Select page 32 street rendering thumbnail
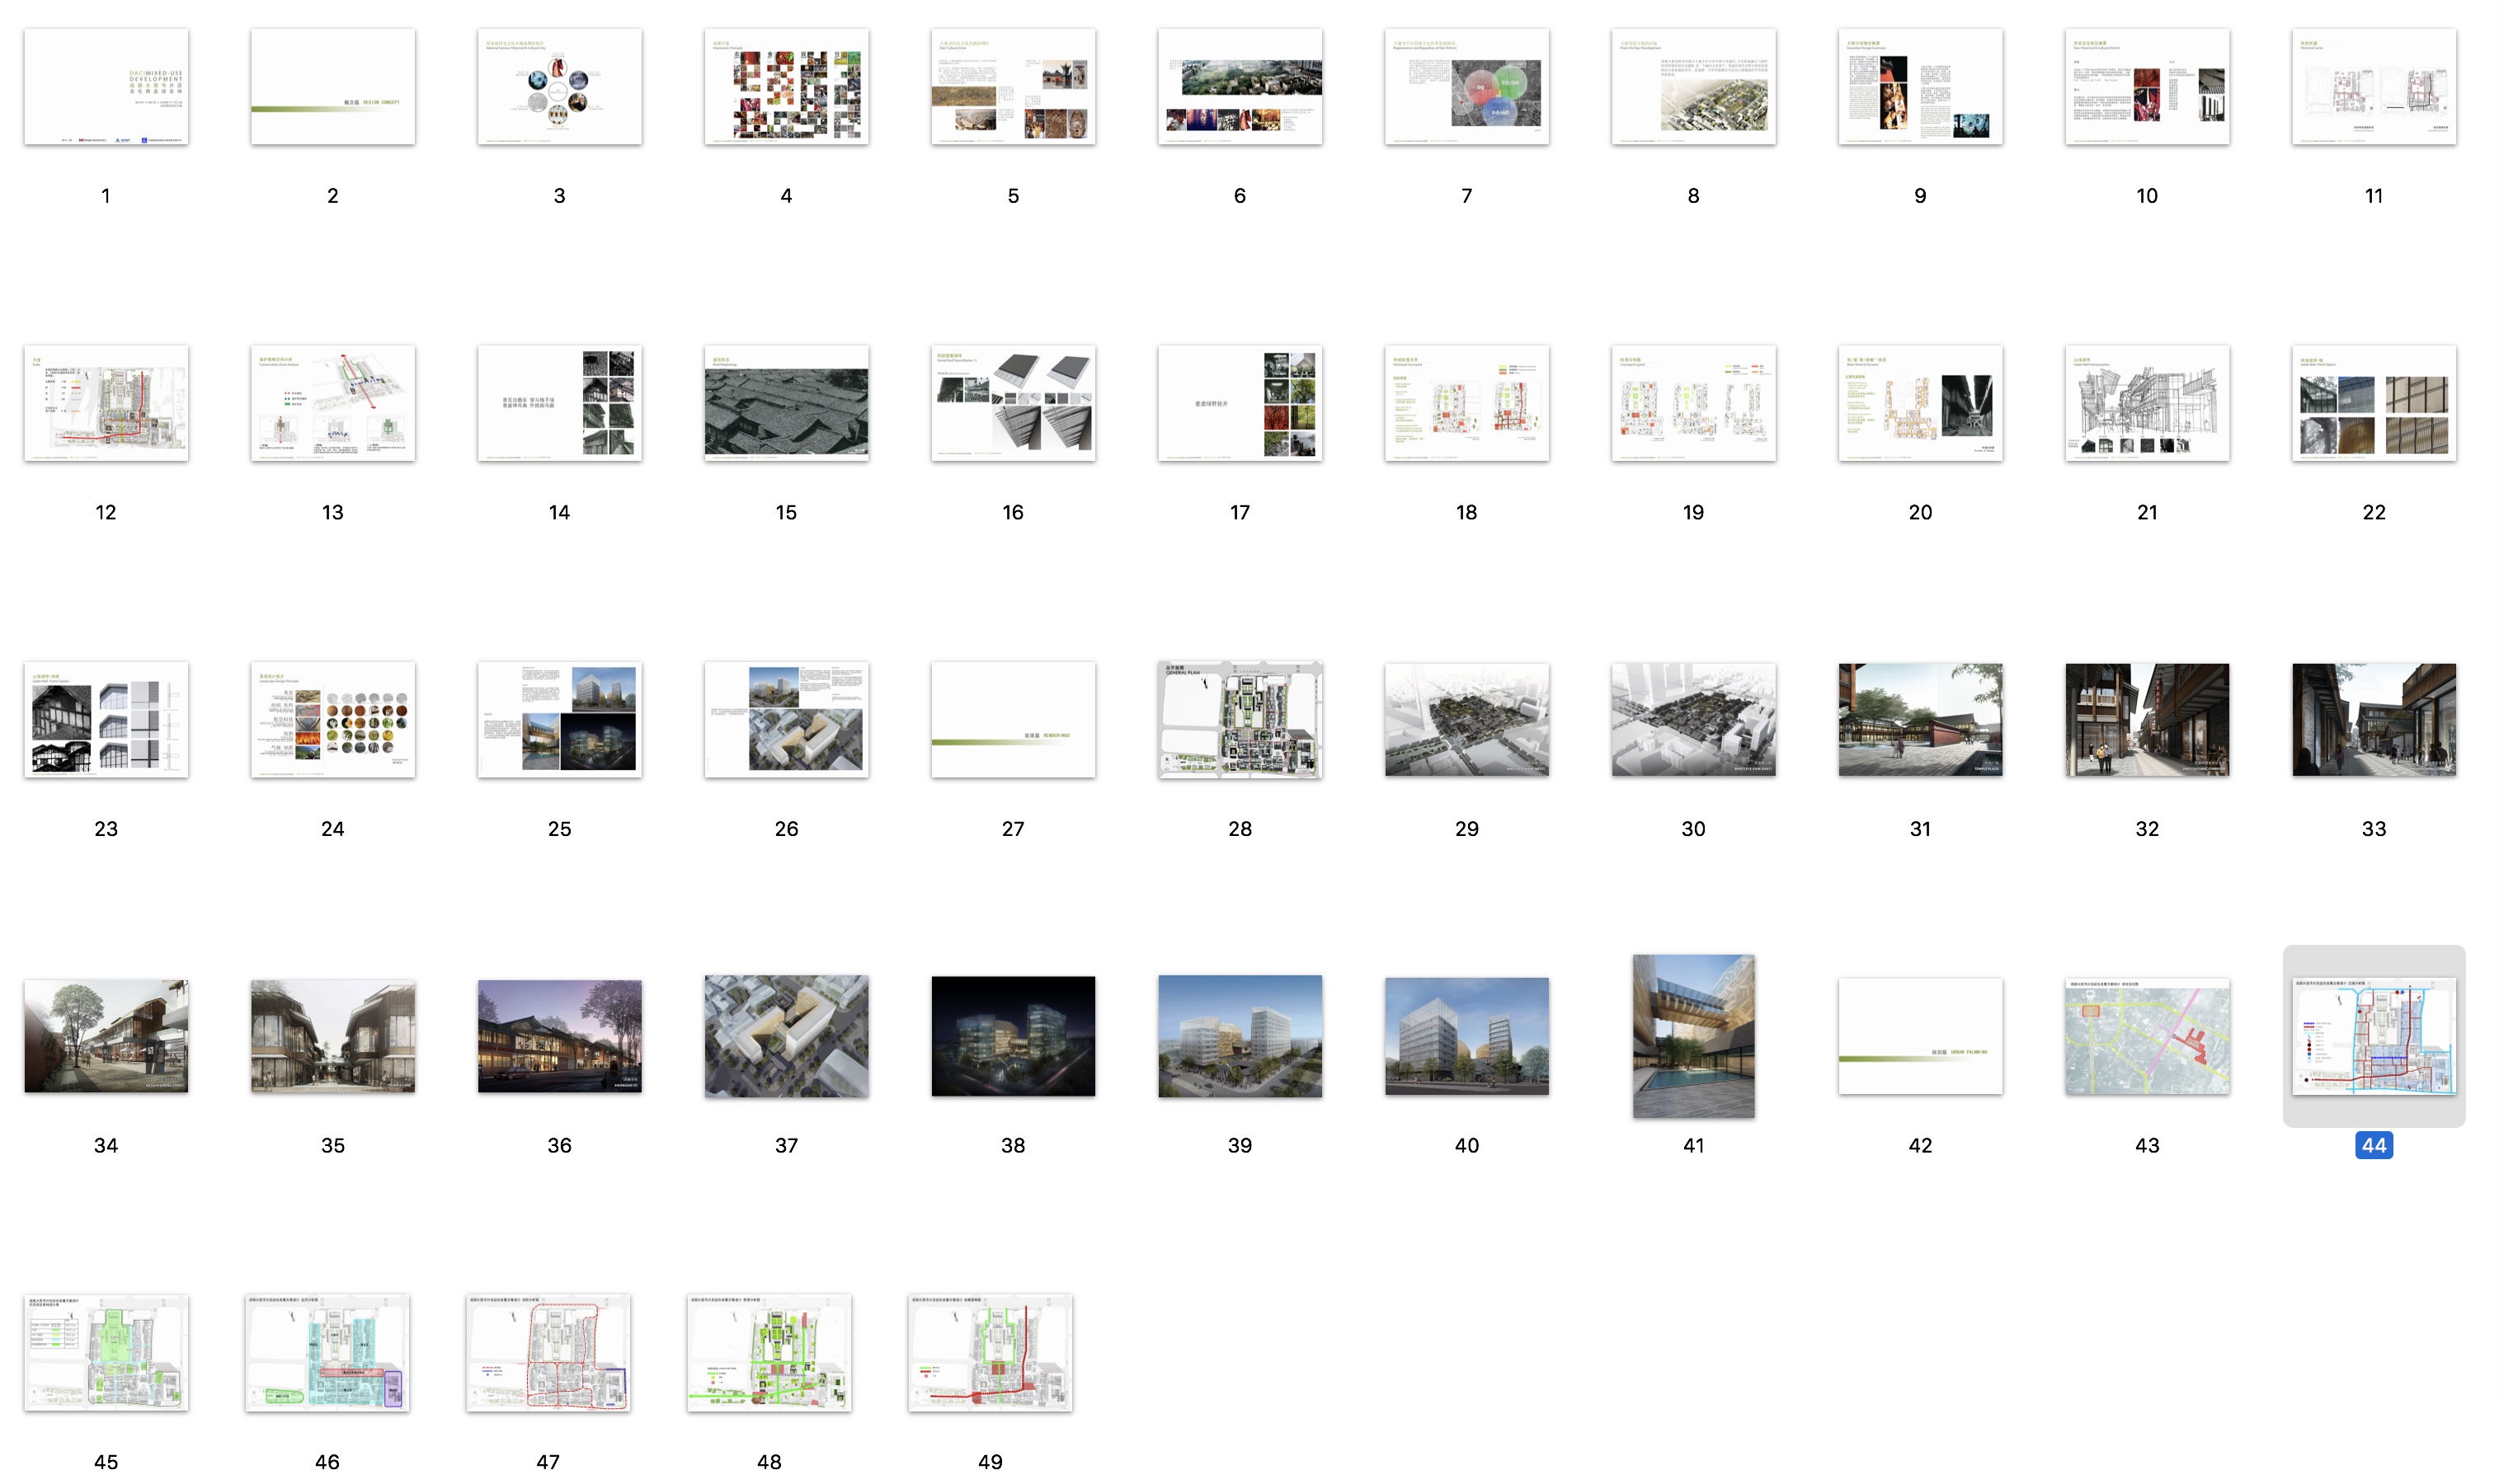This screenshot has width=2499, height=1484. (x=2148, y=719)
